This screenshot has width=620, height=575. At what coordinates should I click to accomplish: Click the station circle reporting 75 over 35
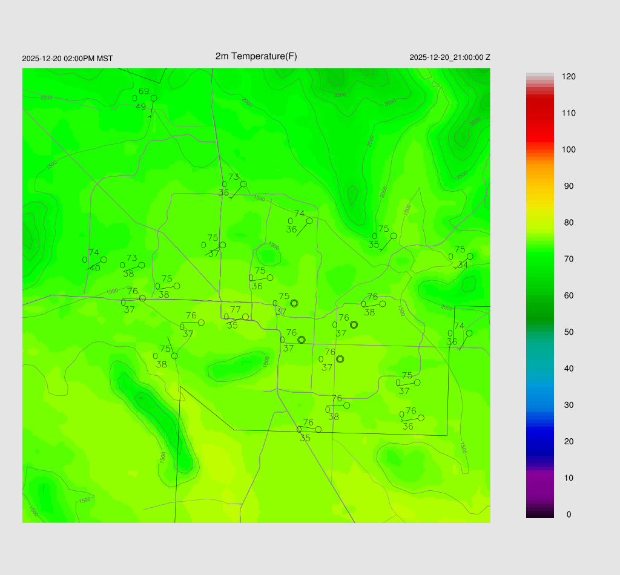[394, 236]
